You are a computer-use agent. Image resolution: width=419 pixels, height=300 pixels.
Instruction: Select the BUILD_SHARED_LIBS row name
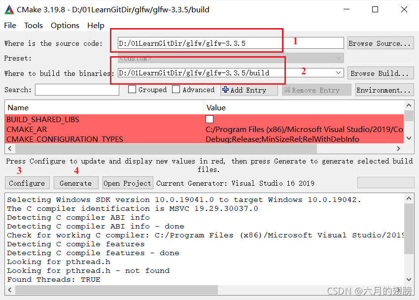43,119
